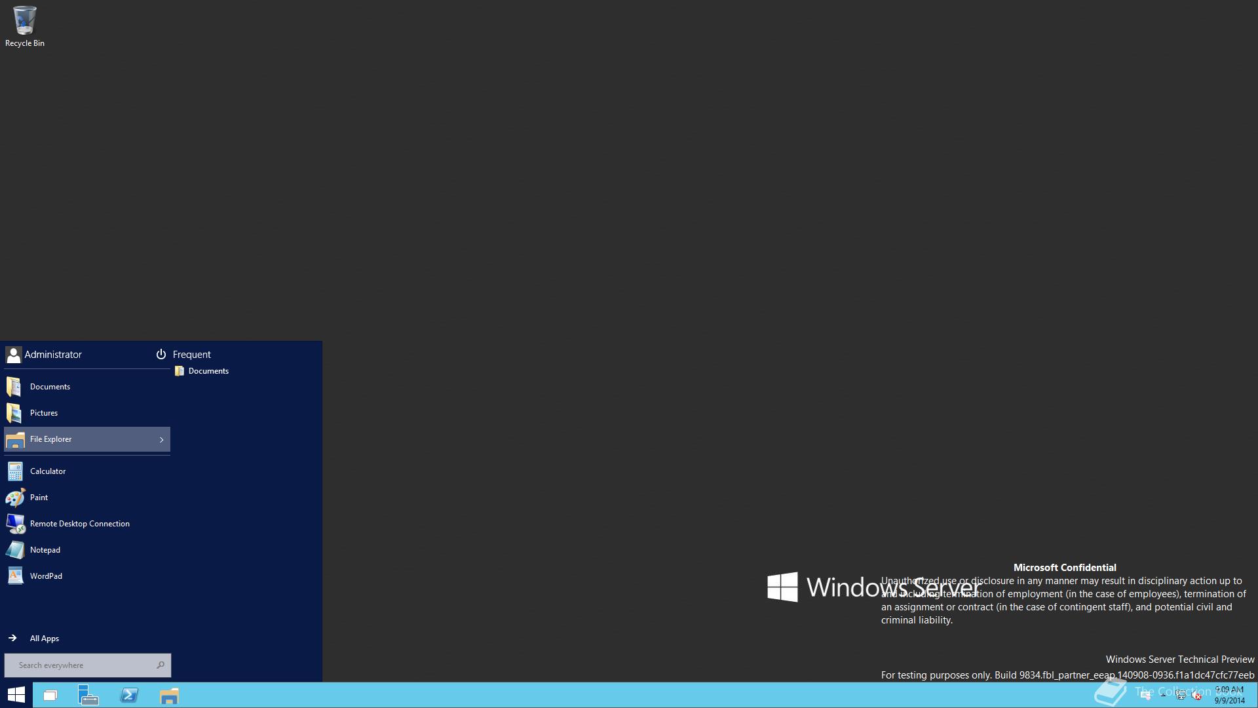
Task: Launch File Explorer from Start menu
Action: pos(87,439)
